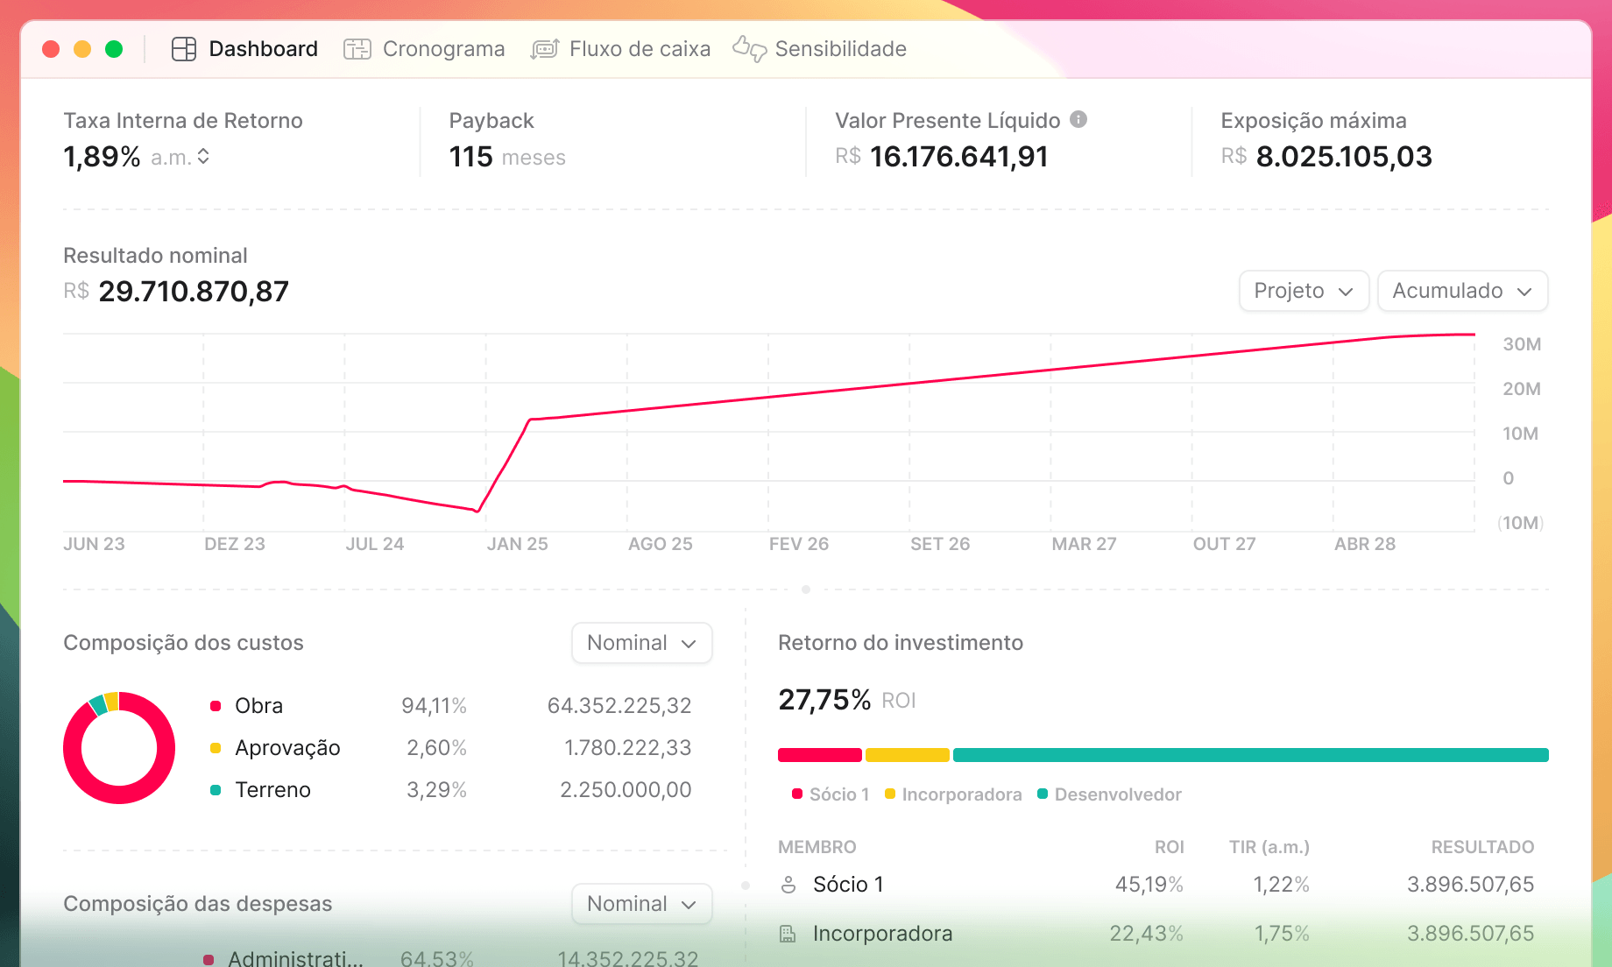This screenshot has width=1612, height=967.
Task: Click the Incorporadora legend item
Action: point(953,794)
